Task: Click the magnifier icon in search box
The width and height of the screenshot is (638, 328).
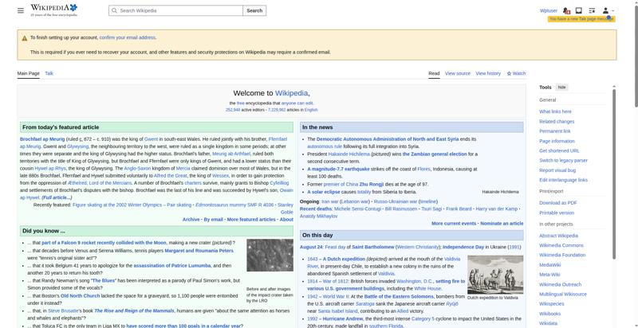Action: point(114,10)
